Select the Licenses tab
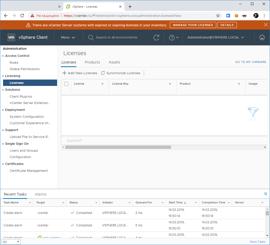This screenshot has width=270, height=245. click(x=69, y=62)
